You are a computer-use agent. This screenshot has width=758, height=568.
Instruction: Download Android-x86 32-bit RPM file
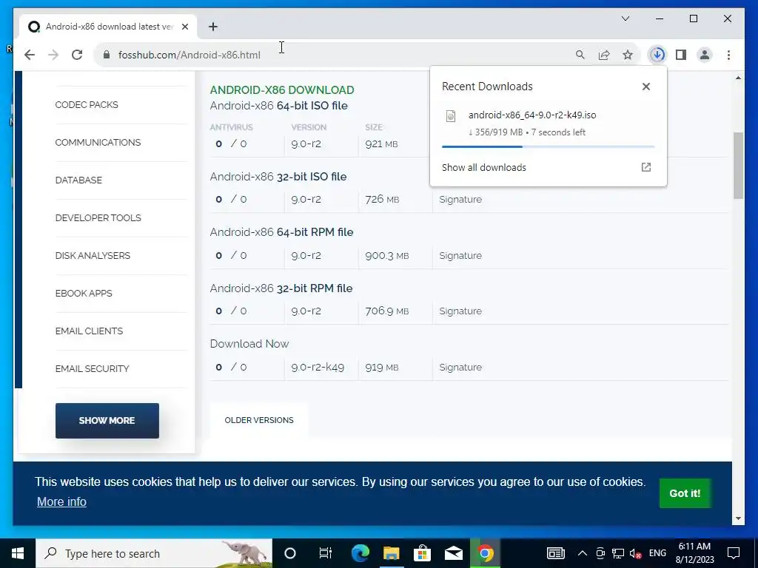tap(281, 288)
